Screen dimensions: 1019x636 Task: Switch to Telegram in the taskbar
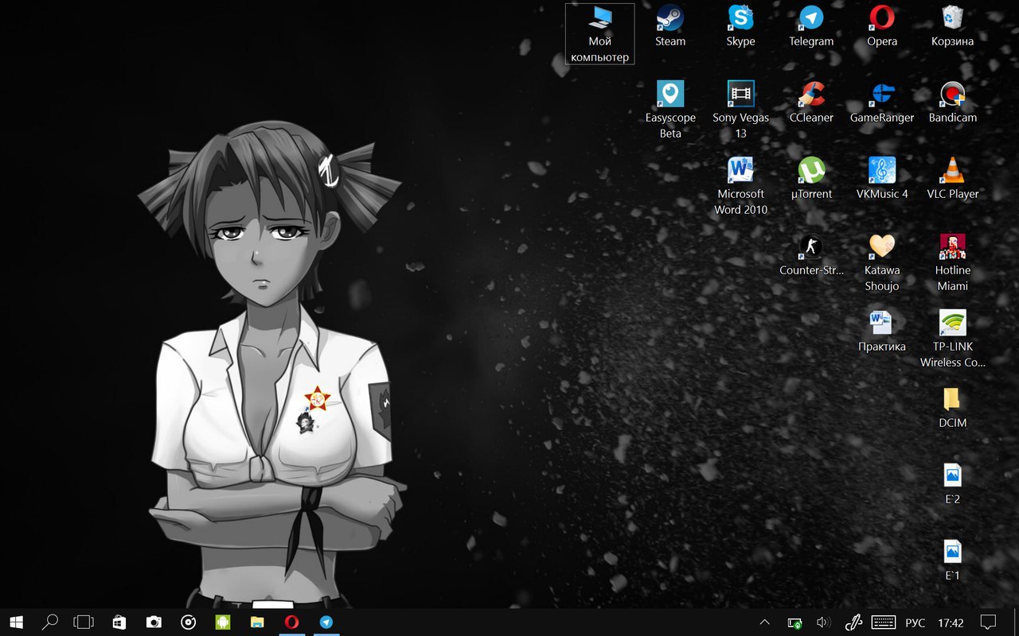pyautogui.click(x=326, y=622)
